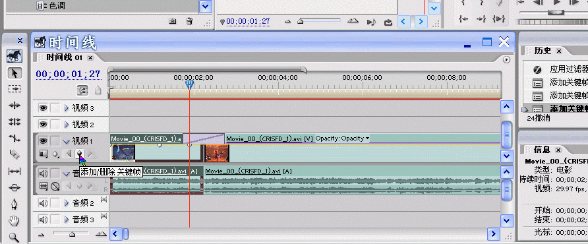Click the monitor shuttle slider
Viewport: 588px width, 244px height.
(x=556, y=13)
